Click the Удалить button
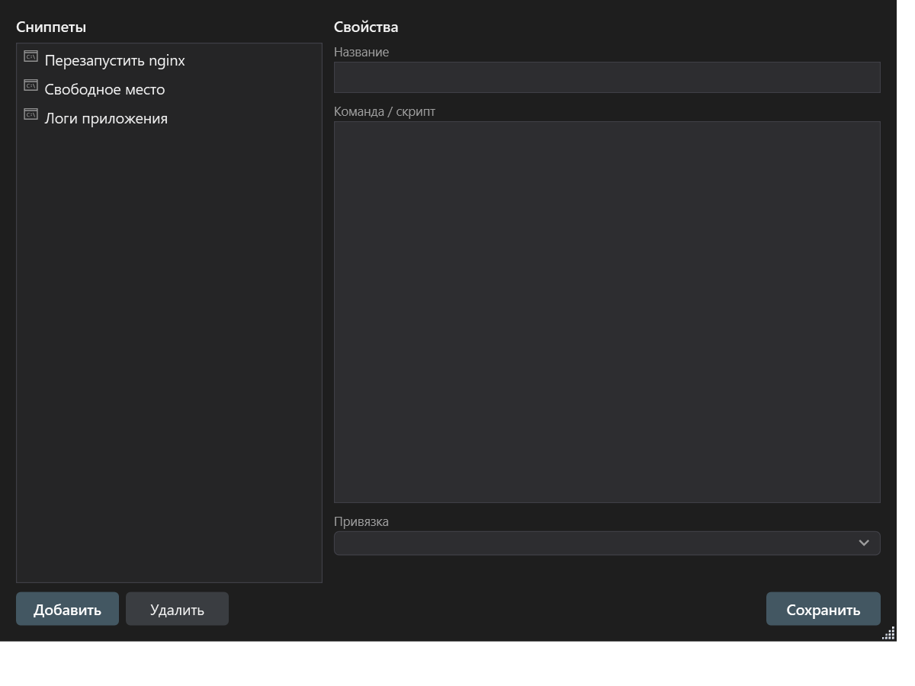Image resolution: width=915 pixels, height=686 pixels. click(177, 609)
